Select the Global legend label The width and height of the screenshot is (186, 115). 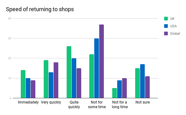[x=175, y=33]
